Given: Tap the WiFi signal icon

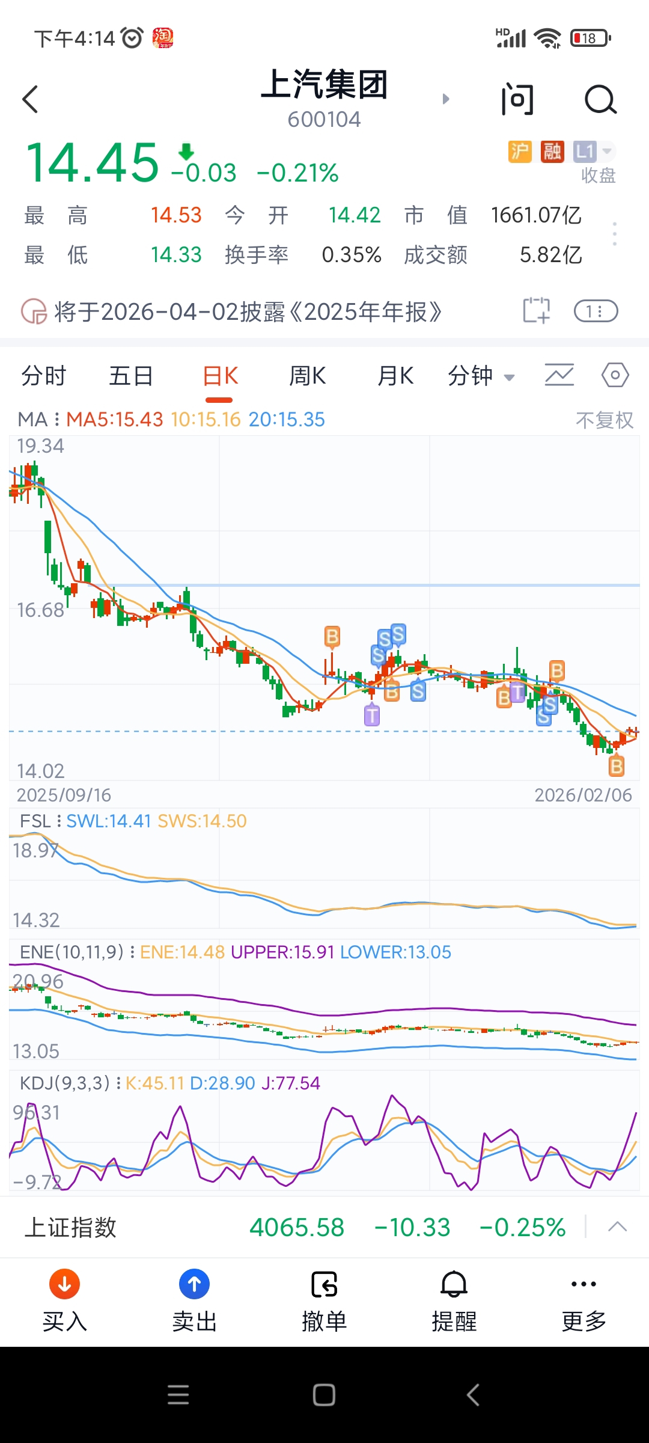Looking at the screenshot, I should point(548,38).
